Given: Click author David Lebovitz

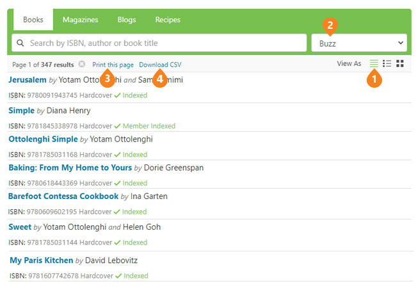Looking at the screenshot, I should coord(111,260).
